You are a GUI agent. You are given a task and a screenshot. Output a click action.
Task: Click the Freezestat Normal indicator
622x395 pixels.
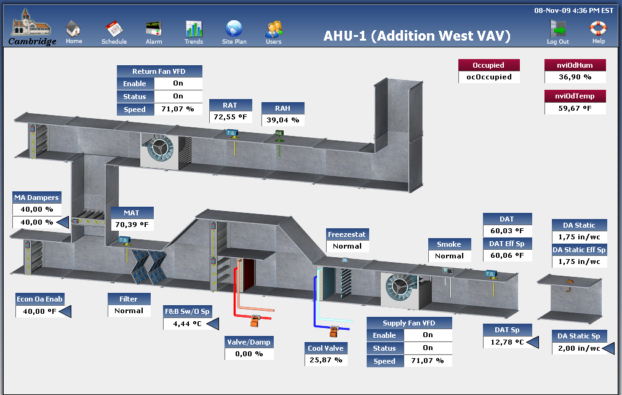pos(347,246)
